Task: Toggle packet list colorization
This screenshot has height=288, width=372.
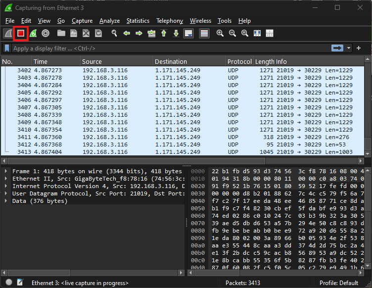Action: pos(204,34)
